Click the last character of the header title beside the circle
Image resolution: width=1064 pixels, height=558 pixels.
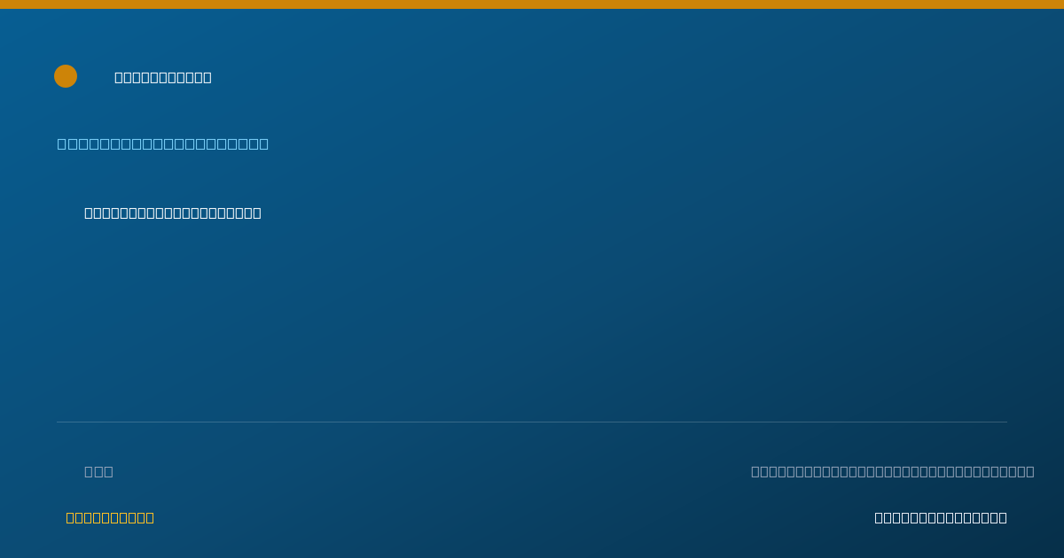coord(207,77)
